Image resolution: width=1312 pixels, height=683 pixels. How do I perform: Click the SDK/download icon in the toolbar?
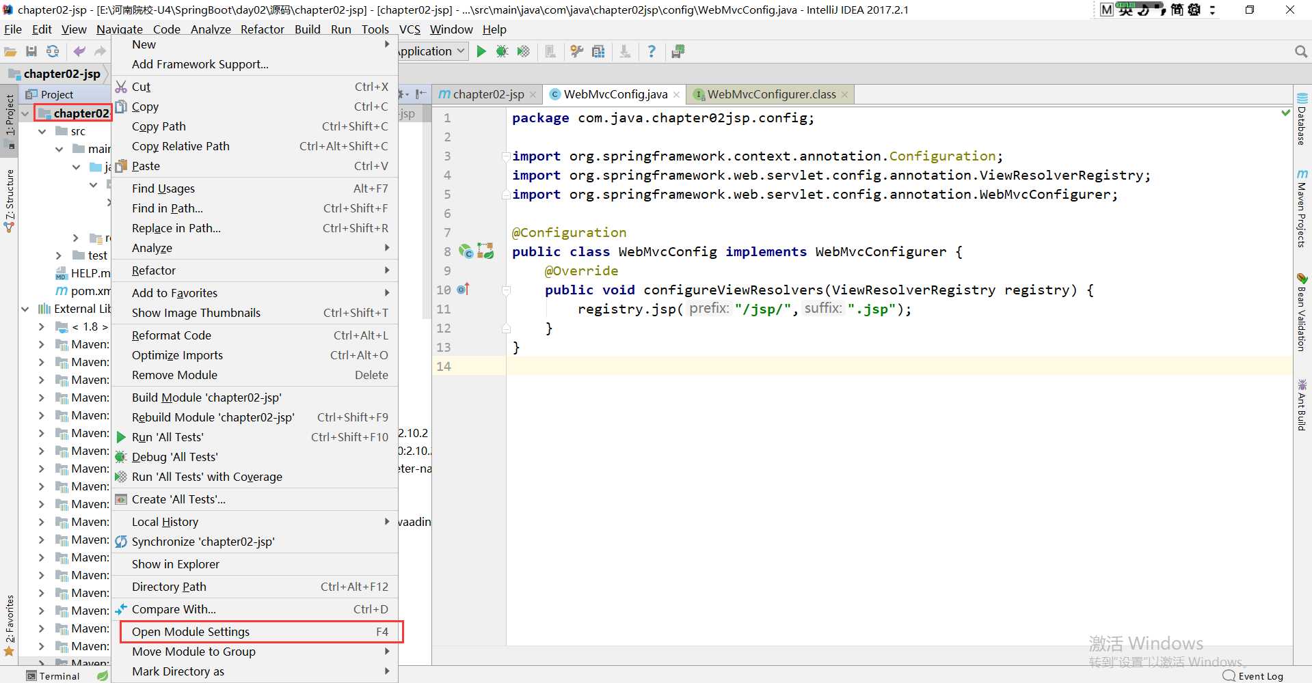pyautogui.click(x=625, y=51)
